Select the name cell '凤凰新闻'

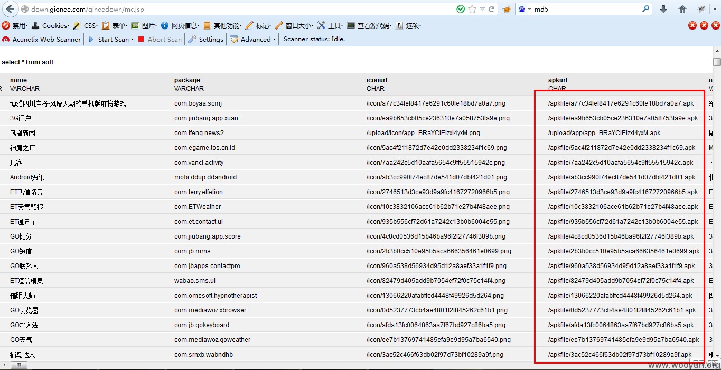[23, 133]
